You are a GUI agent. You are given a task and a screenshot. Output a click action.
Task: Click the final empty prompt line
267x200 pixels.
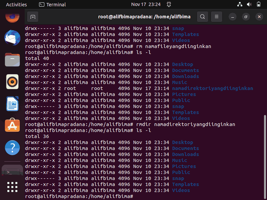pos(79,196)
